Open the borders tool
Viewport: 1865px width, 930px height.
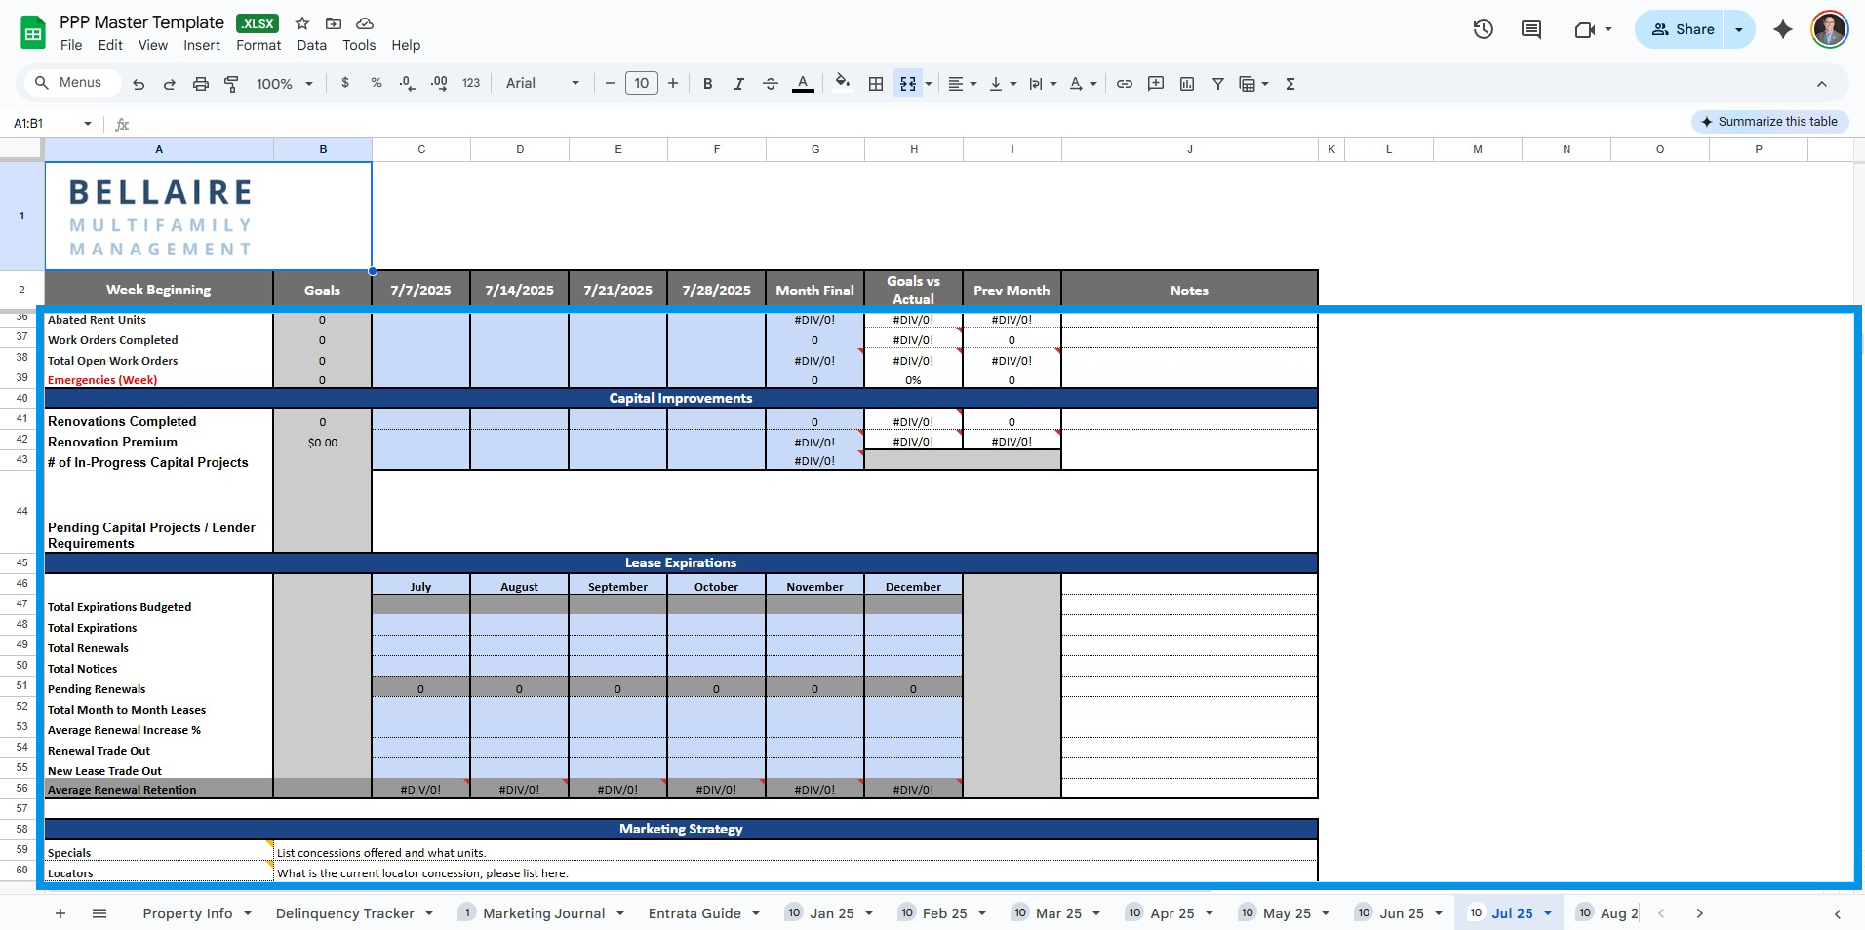click(x=876, y=84)
